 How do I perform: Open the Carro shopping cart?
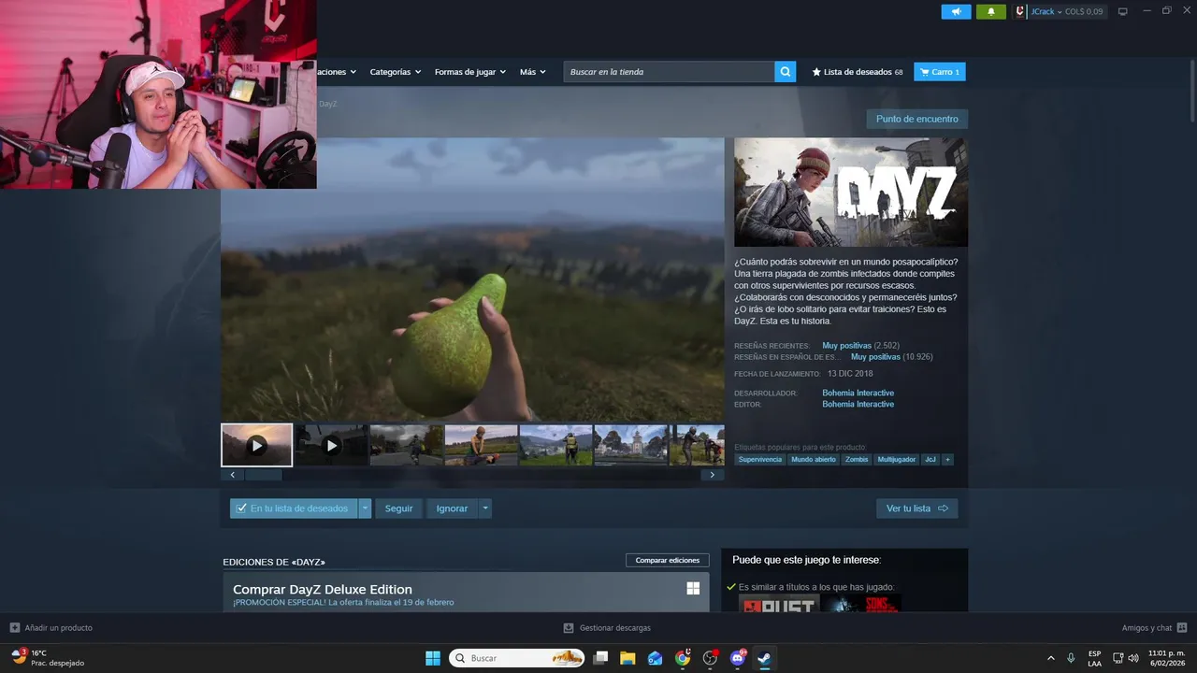pyautogui.click(x=940, y=72)
